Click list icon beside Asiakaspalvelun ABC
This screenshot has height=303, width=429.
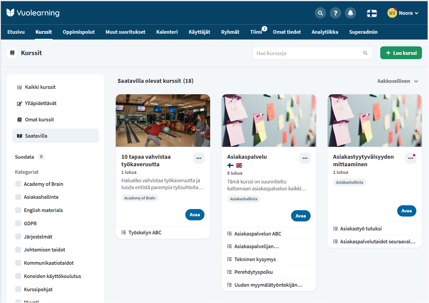pos(229,234)
